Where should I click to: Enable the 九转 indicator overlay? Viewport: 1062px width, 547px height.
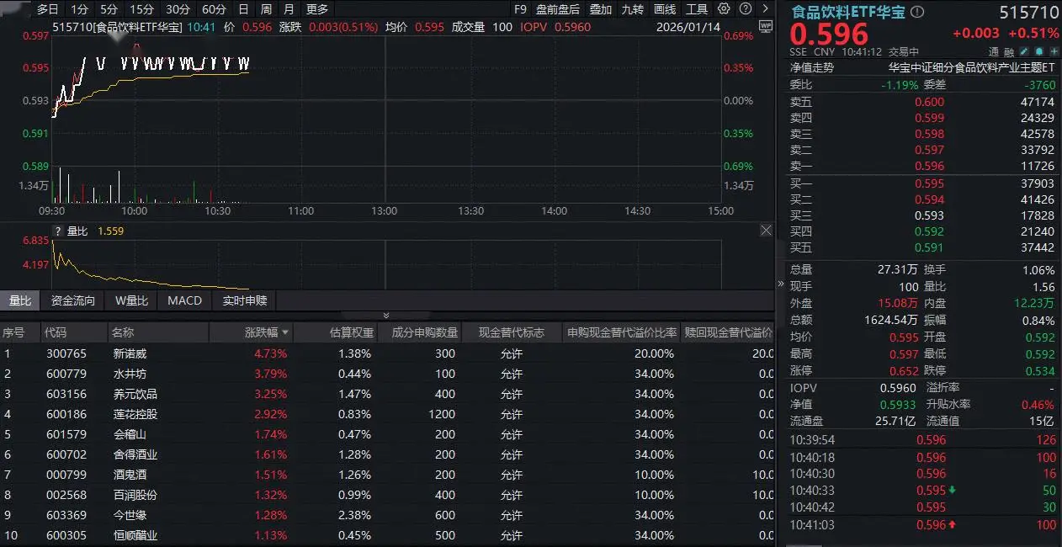point(633,9)
